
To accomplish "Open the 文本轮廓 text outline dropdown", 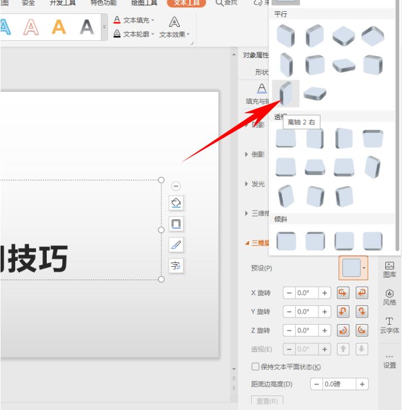I will (x=134, y=34).
